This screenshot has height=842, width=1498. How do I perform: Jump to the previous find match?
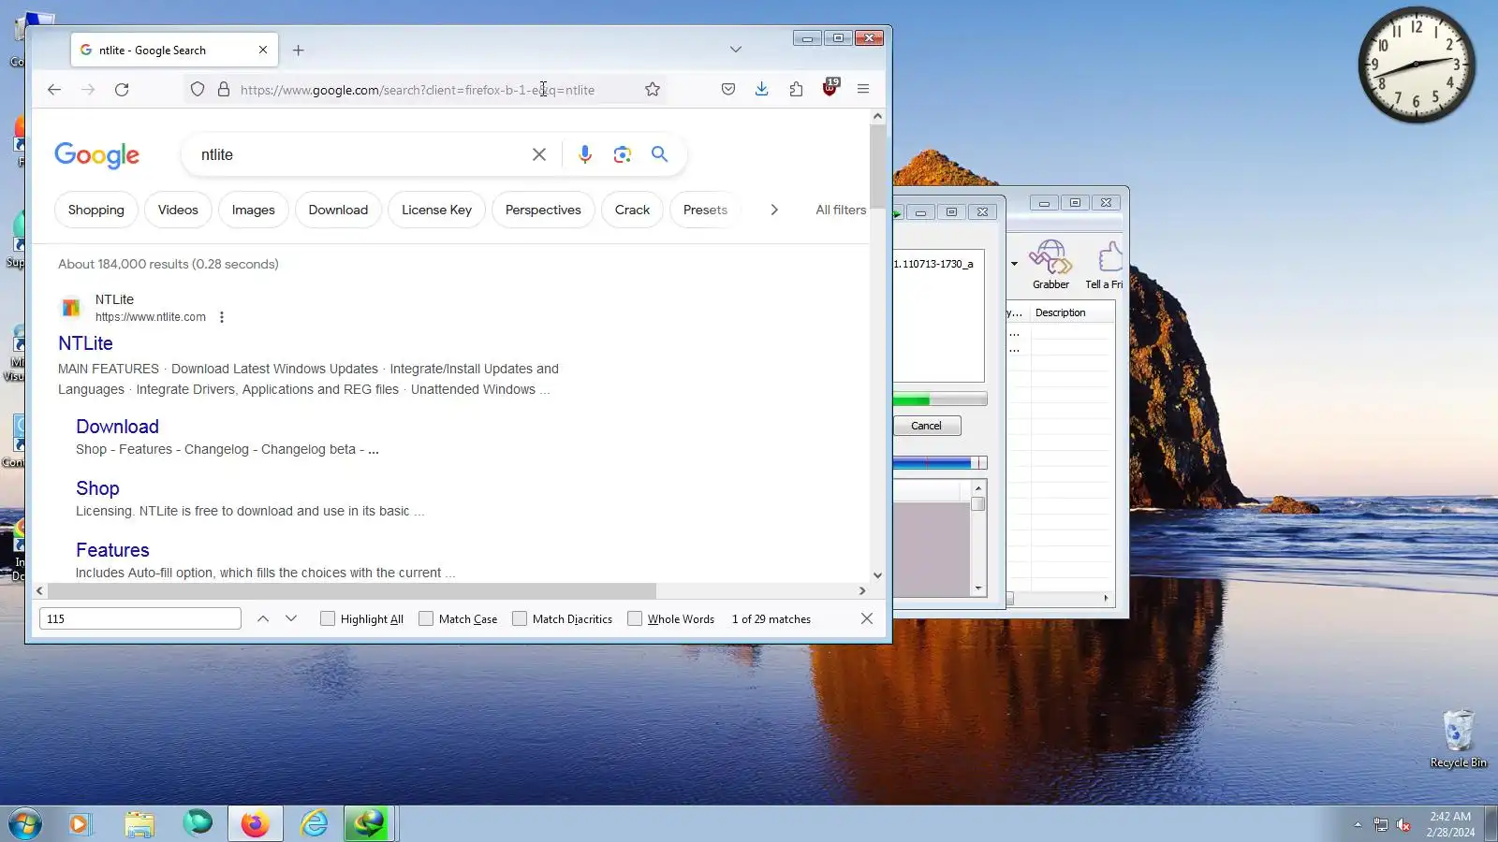[x=263, y=618]
